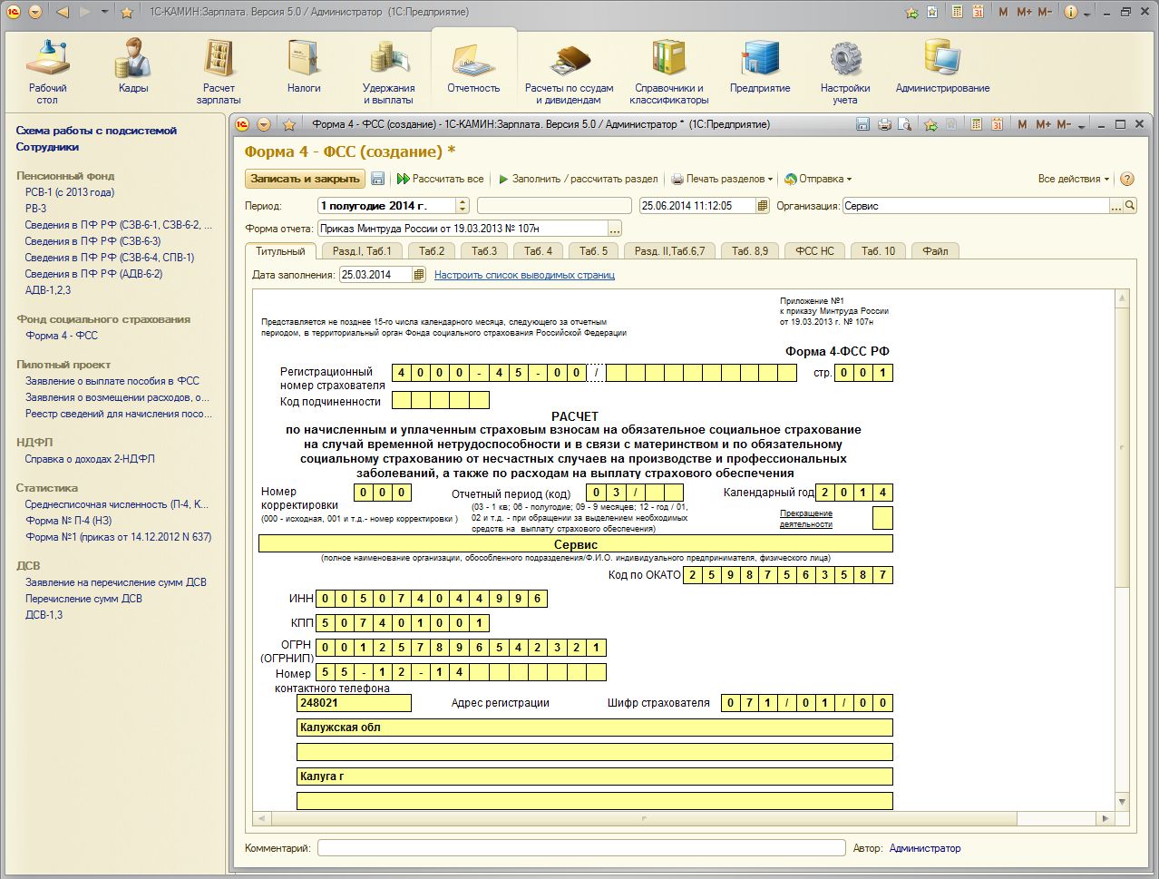1159x879 pixels.
Task: Expand the Все действия menu
Action: pos(1075,179)
